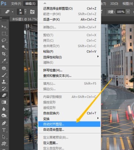This screenshot has width=134, height=150.
Task: Select the Pen tool
Action: click(x=4, y=123)
